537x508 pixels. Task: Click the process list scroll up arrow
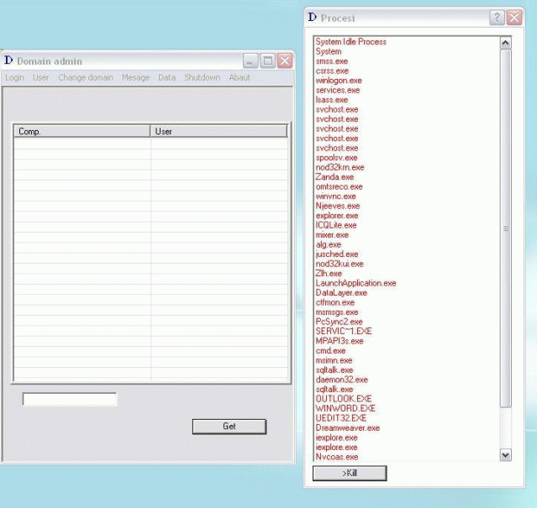[x=506, y=43]
